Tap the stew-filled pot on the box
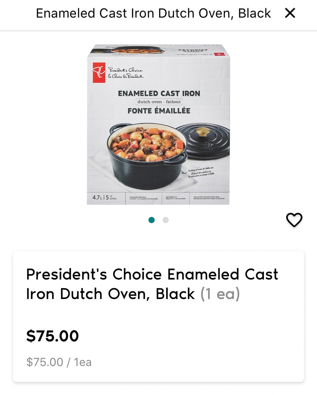This screenshot has height=395, width=317. [x=147, y=155]
